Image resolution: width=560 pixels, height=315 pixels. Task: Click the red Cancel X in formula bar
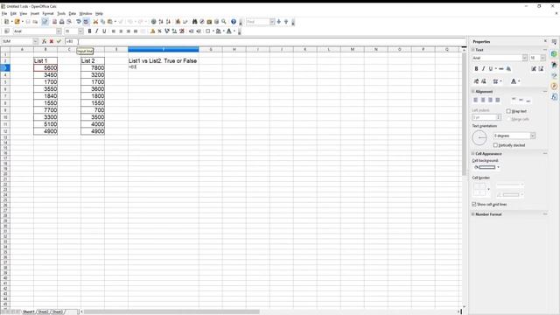pyautogui.click(x=52, y=41)
